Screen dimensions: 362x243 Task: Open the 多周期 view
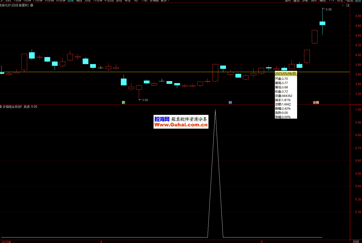click(154, 1)
